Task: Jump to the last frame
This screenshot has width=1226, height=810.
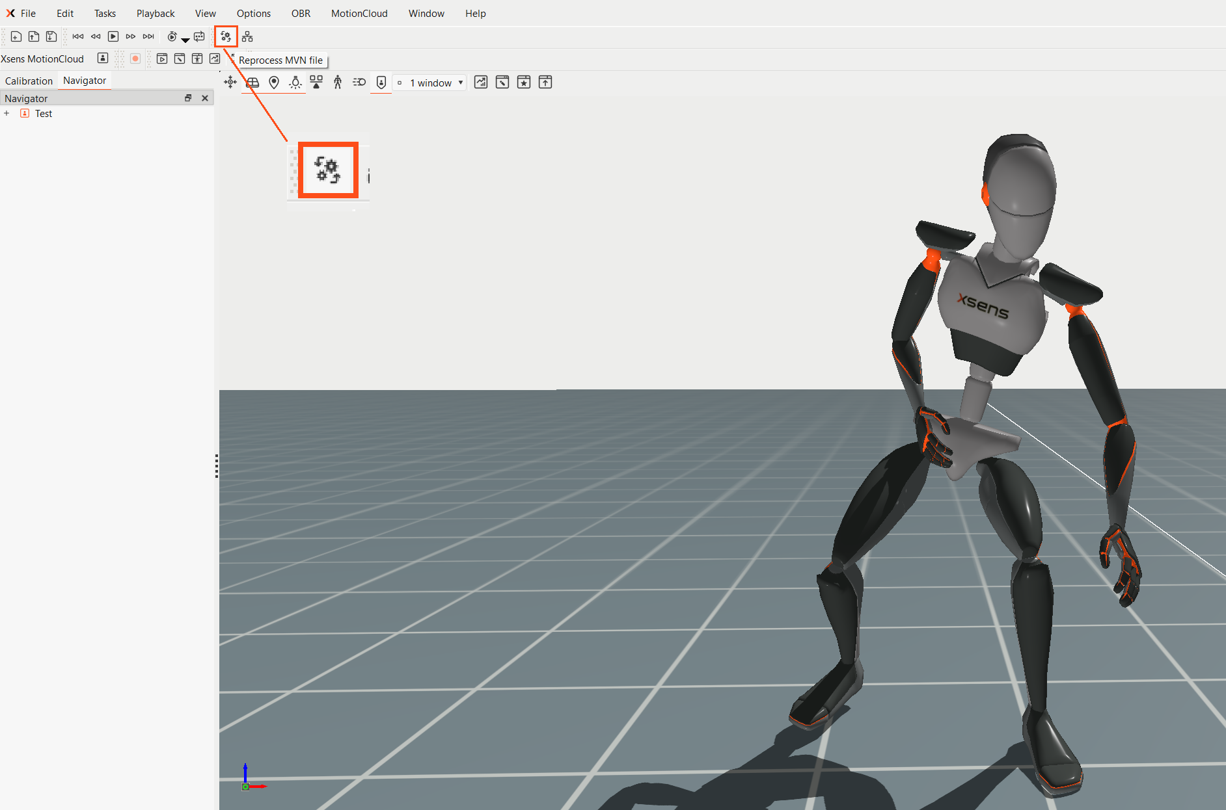Action: (148, 37)
